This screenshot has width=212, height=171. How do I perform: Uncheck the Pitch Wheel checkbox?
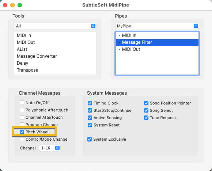pos(22,132)
